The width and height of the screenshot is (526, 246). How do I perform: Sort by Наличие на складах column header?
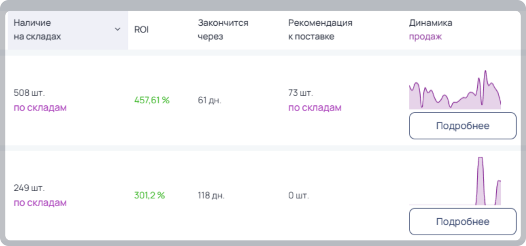click(37, 30)
